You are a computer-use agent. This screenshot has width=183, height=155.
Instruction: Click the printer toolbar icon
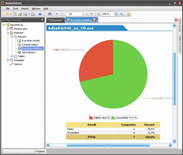[x=33, y=14]
